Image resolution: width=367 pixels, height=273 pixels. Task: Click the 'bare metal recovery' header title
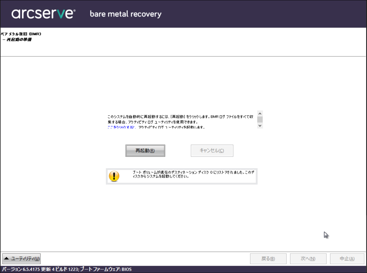coord(126,14)
